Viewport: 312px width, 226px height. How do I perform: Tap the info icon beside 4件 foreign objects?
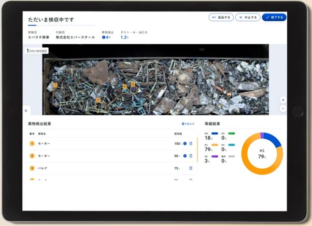click(104, 37)
